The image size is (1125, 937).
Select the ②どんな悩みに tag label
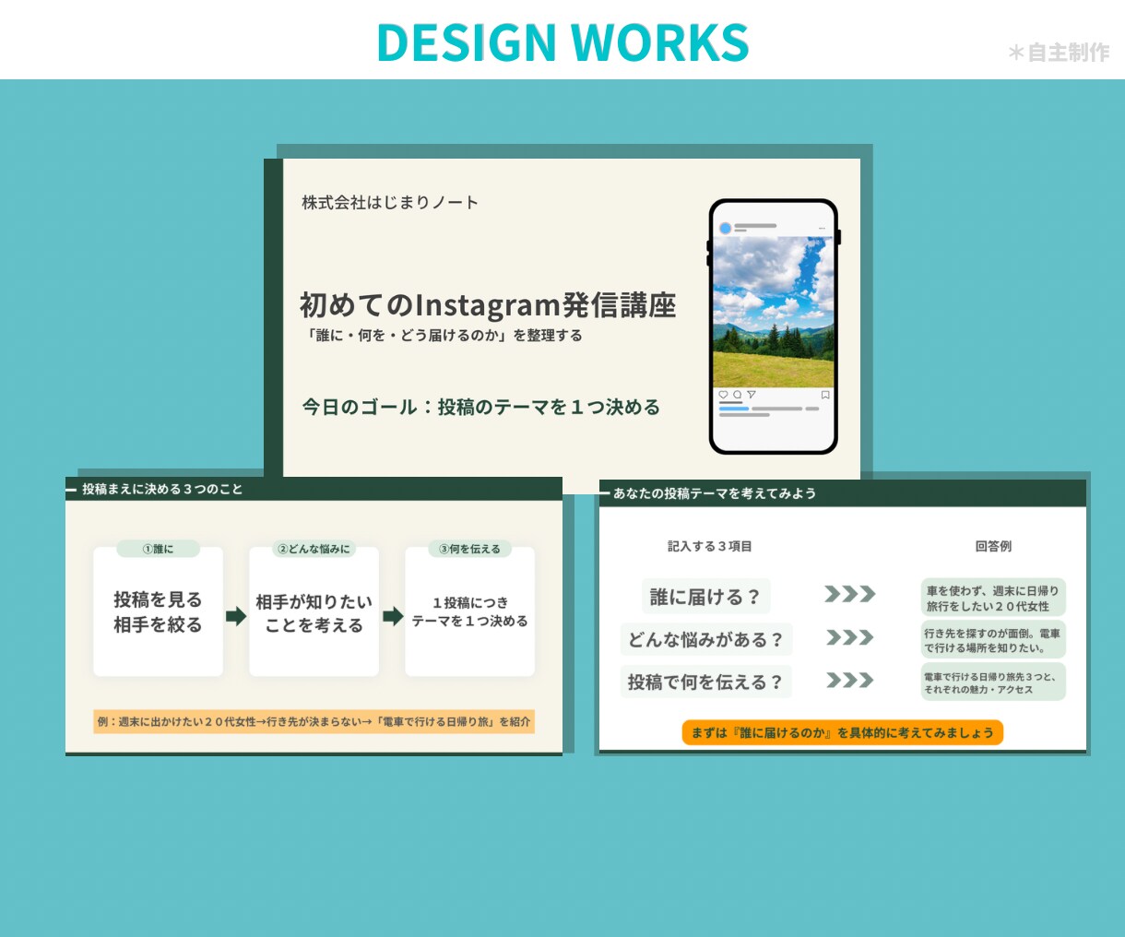coord(314,549)
